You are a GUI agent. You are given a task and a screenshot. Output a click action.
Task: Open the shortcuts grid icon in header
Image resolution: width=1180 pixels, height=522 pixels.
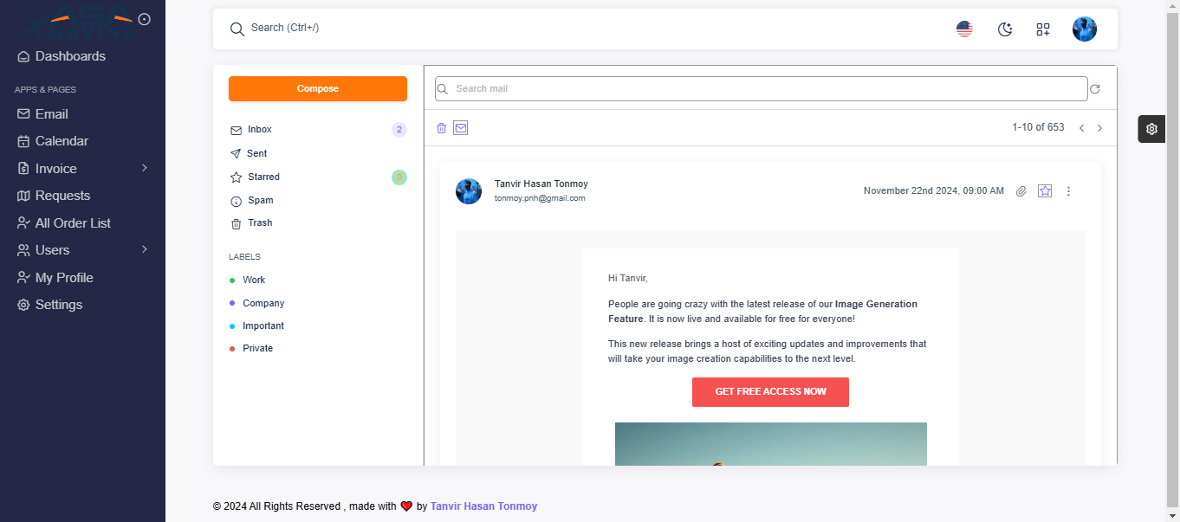(x=1043, y=29)
